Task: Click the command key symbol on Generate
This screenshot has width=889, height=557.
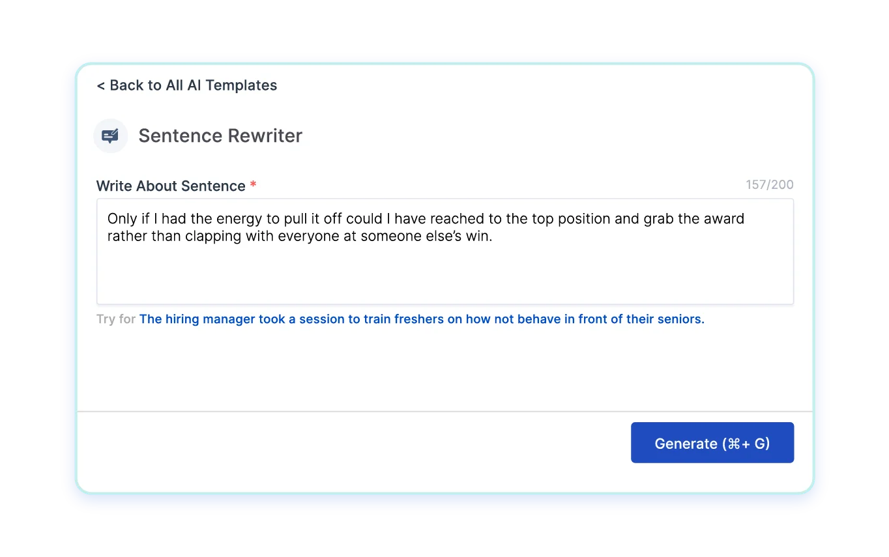Action: (x=734, y=444)
